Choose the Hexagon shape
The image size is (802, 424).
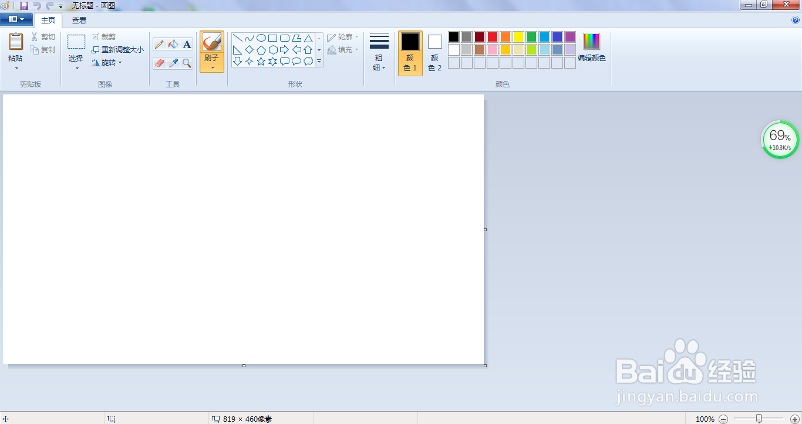pyautogui.click(x=273, y=50)
